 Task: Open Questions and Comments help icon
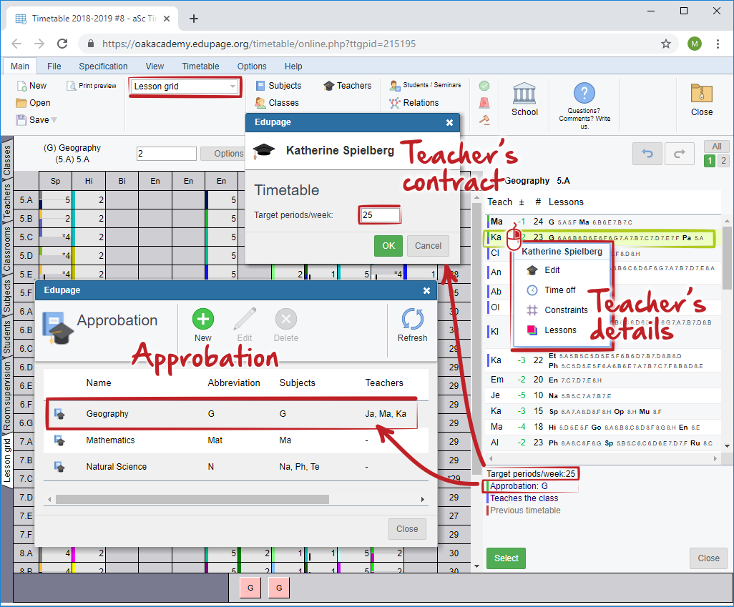[584, 93]
